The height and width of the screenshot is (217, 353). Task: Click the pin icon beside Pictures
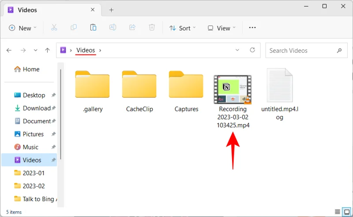point(53,134)
